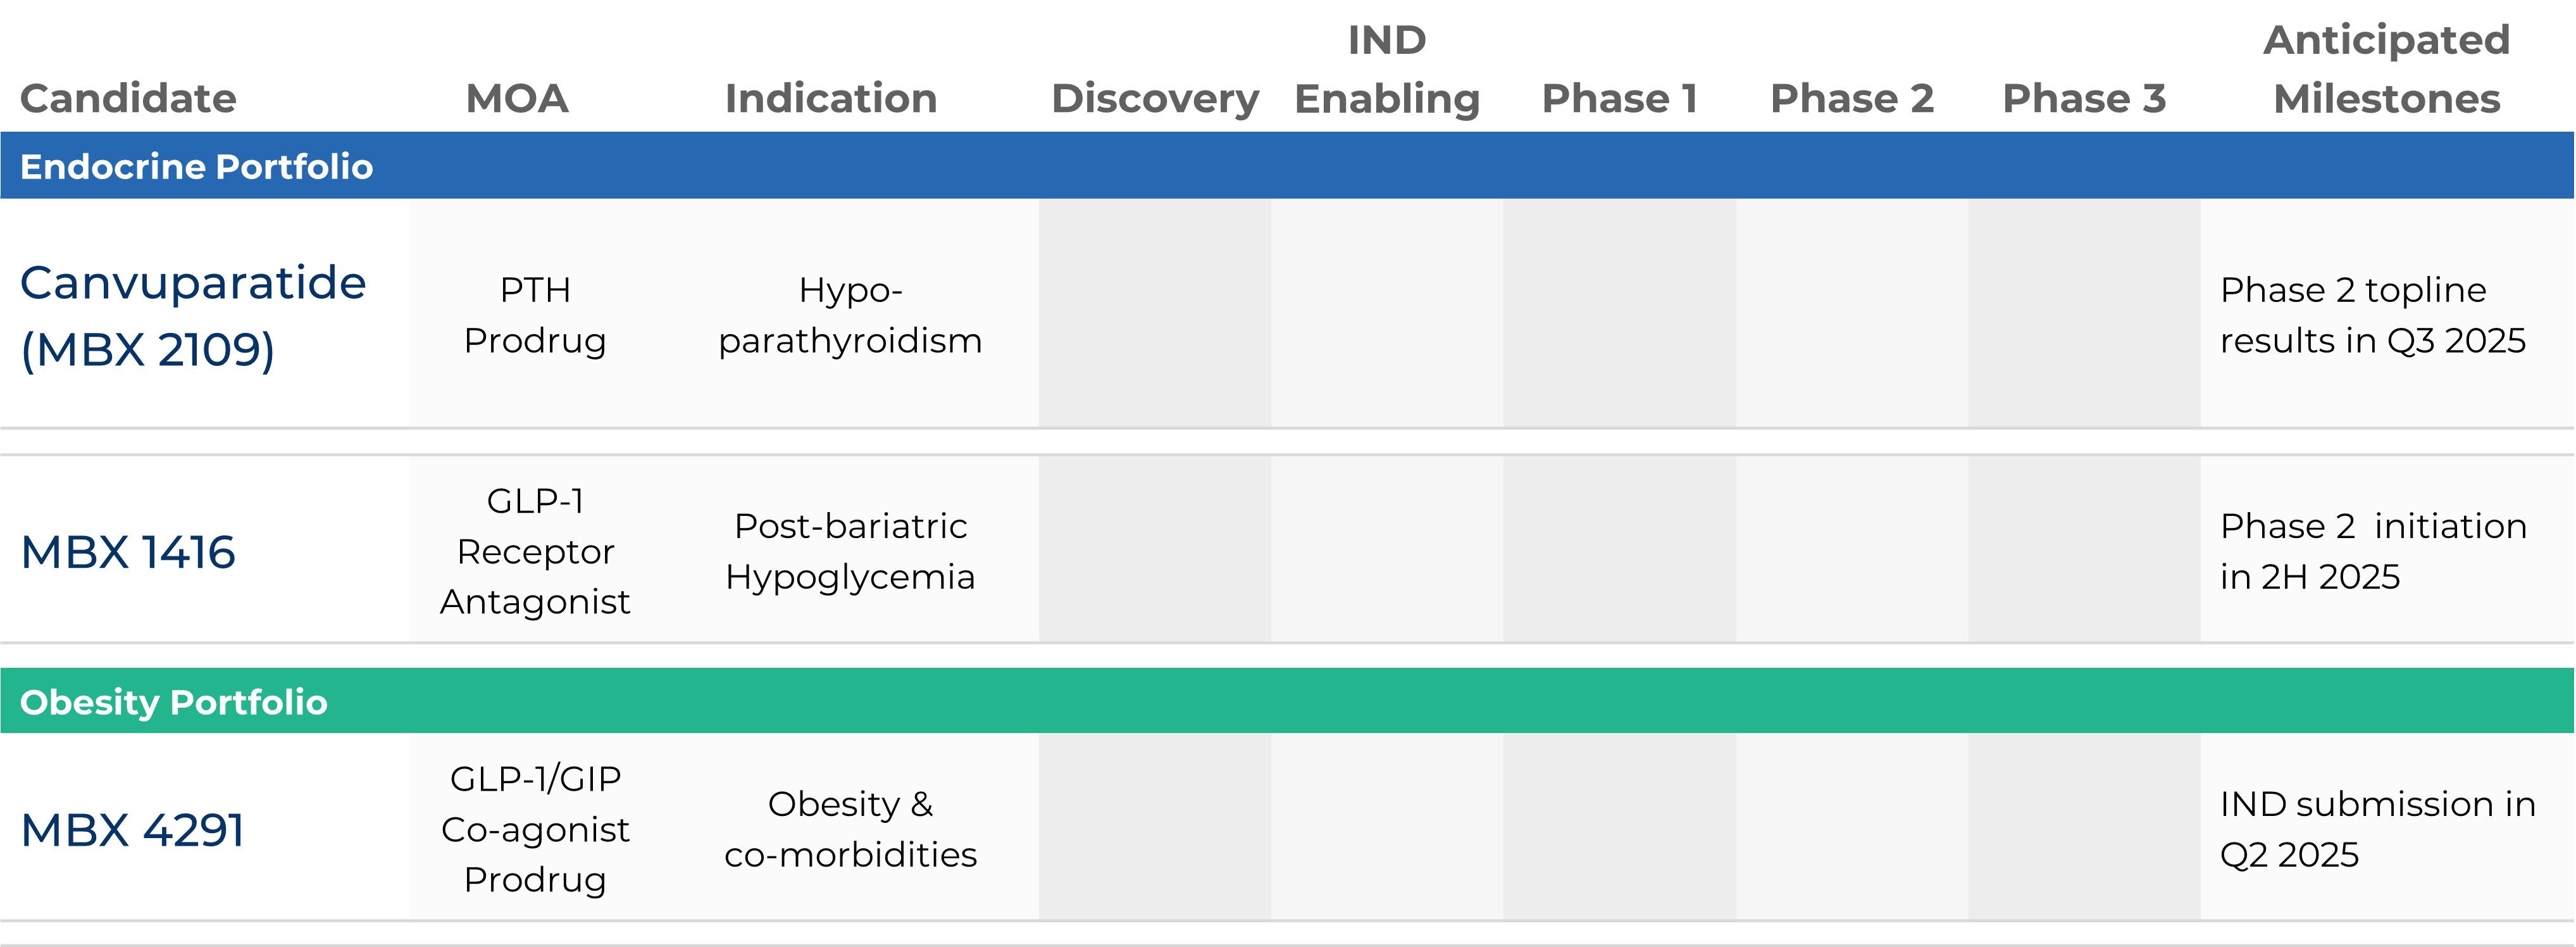The image size is (2576, 947).
Task: Select the Phase 3 column header
Action: point(2084,98)
